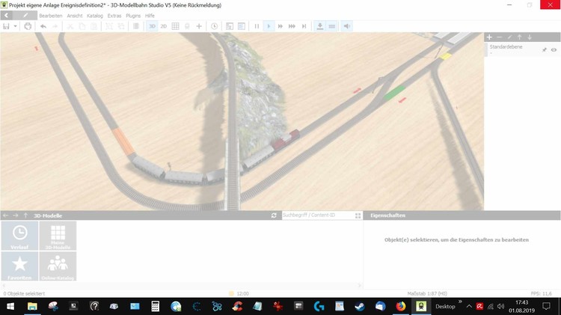The image size is (561, 315).
Task: Open the Windows Start menu
Action: pos(10,307)
